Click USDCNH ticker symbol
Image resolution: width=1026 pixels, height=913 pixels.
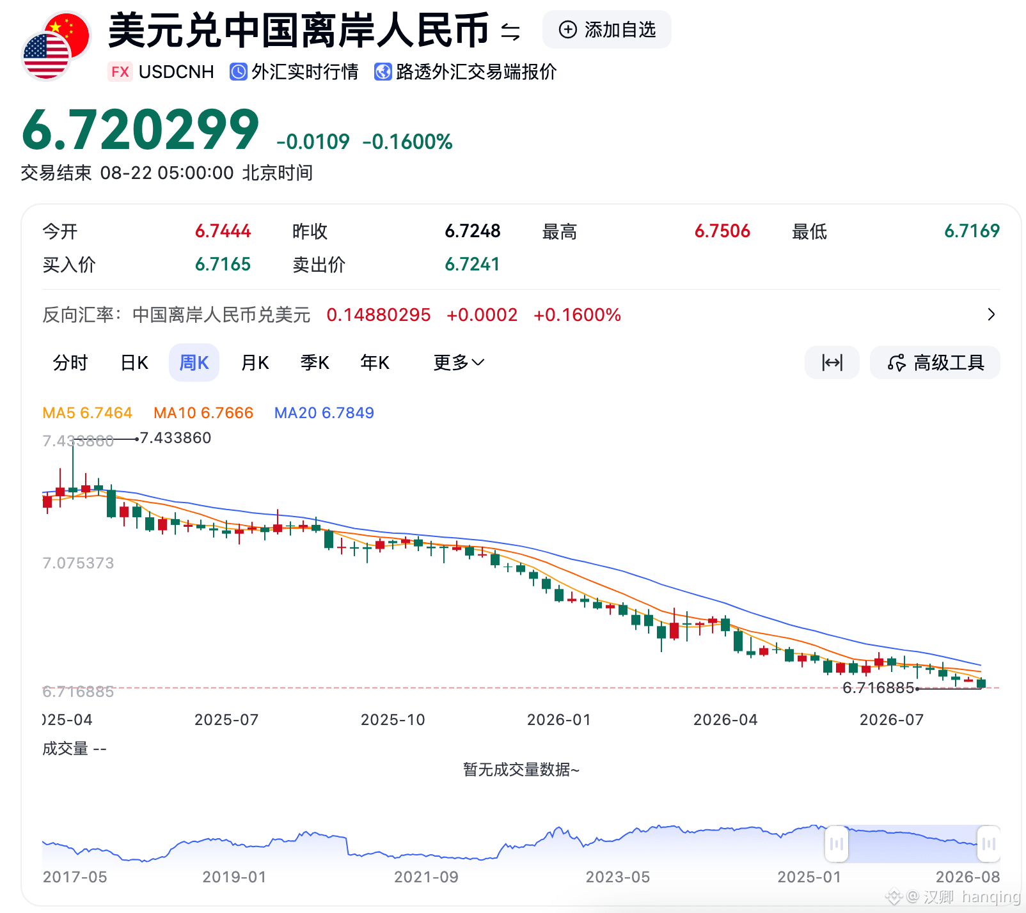click(x=177, y=72)
